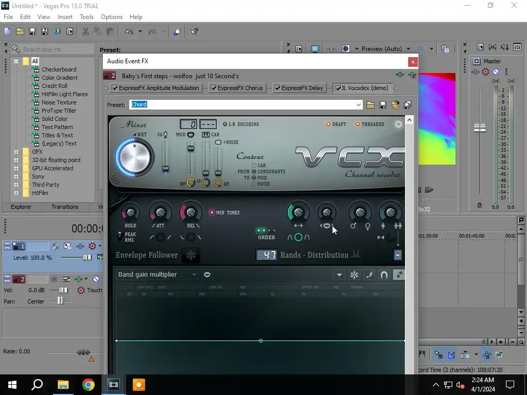Screen dimensions: 527x395
Task: Open Band gain multiplier dropdown
Action: 194,275
